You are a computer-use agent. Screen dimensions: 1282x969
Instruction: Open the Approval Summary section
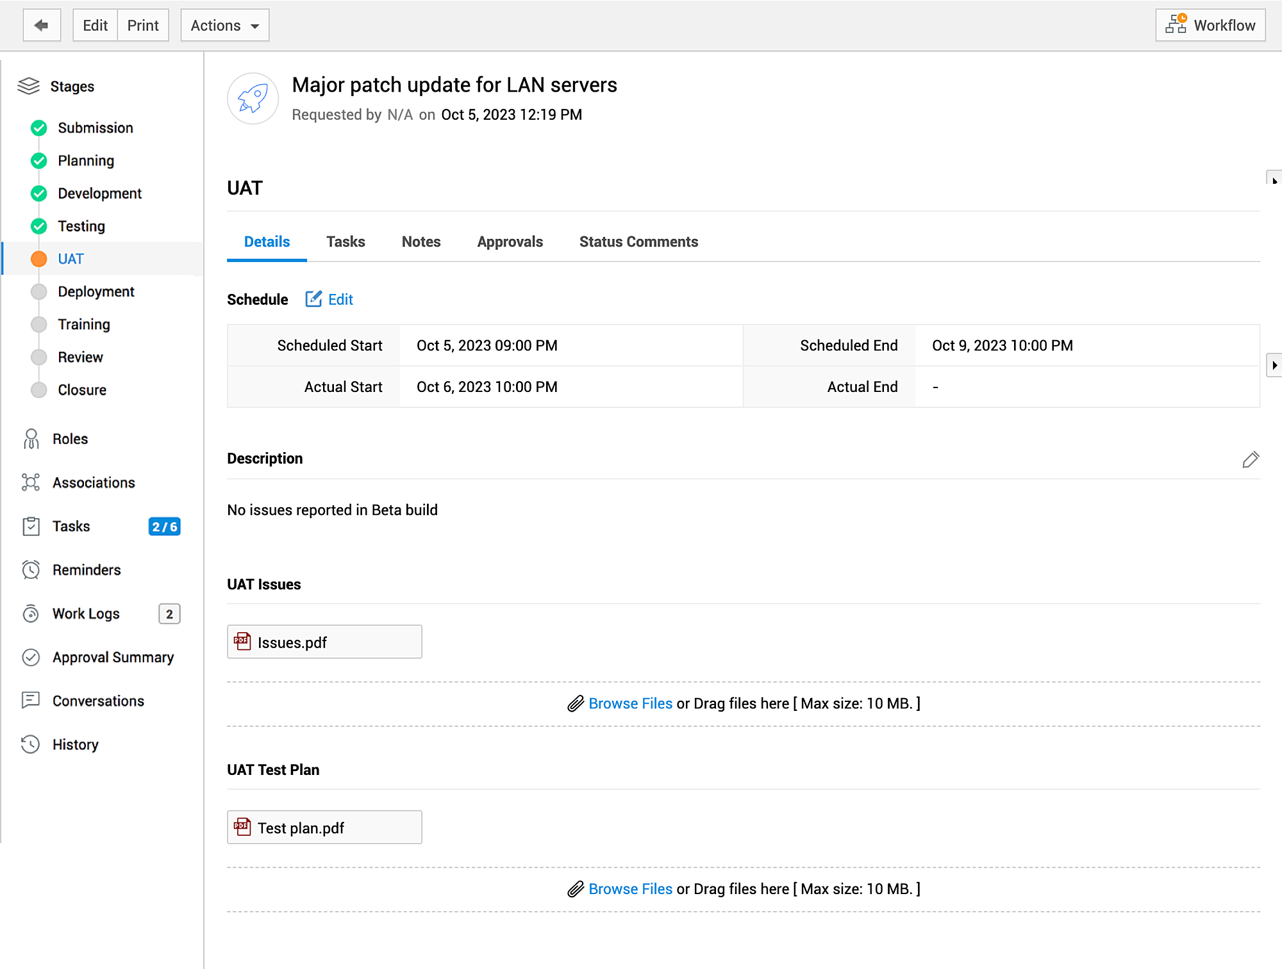click(113, 657)
